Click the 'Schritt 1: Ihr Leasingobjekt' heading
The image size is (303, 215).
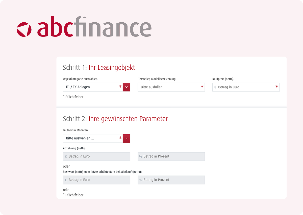click(99, 67)
